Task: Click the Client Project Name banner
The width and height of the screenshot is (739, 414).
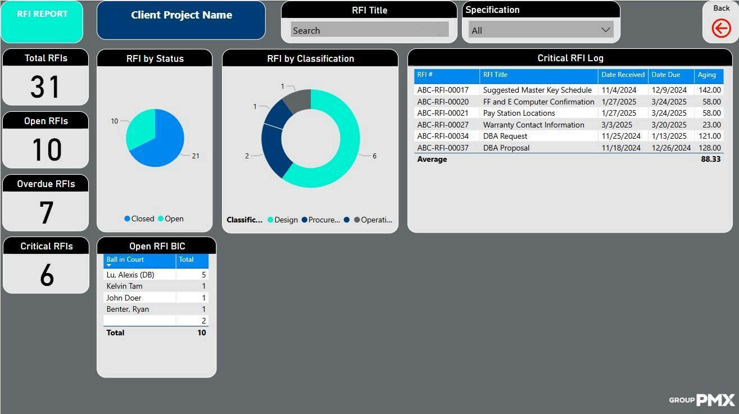Action: point(181,20)
